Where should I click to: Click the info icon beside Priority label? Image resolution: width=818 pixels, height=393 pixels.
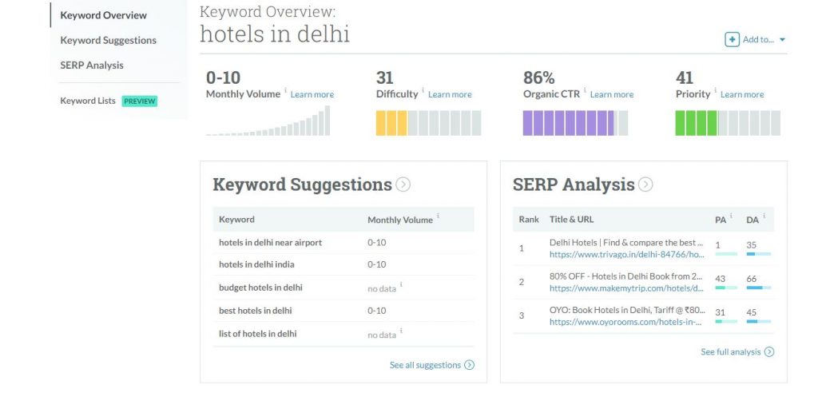coord(716,91)
